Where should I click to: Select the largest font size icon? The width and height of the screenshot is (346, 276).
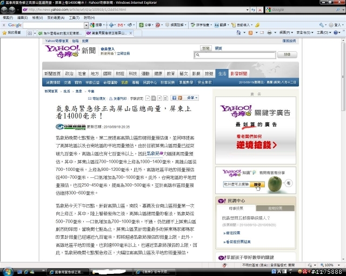(166, 98)
